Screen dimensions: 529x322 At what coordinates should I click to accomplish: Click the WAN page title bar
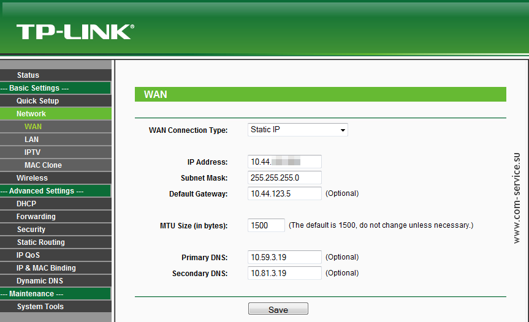tap(321, 94)
